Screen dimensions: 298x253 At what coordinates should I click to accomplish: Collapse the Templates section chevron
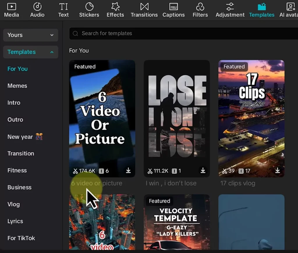tap(52, 52)
